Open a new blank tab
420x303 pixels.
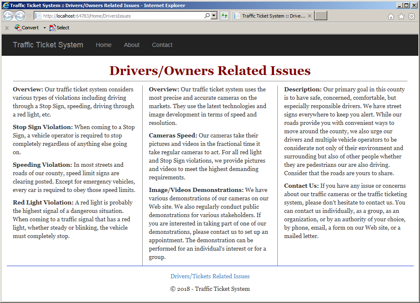(321, 16)
